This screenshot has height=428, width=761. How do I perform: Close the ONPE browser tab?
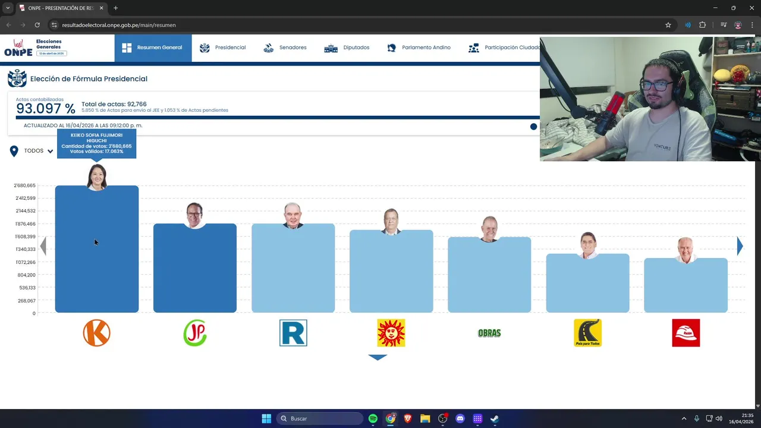coord(102,8)
